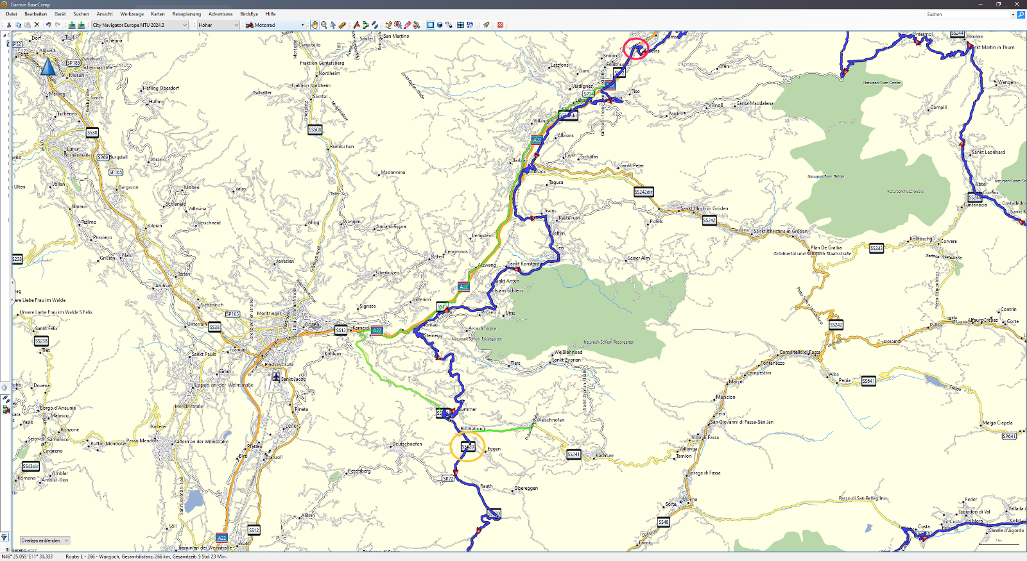Open the Reiseplanung menu
The height and width of the screenshot is (561, 1027).
187,14
